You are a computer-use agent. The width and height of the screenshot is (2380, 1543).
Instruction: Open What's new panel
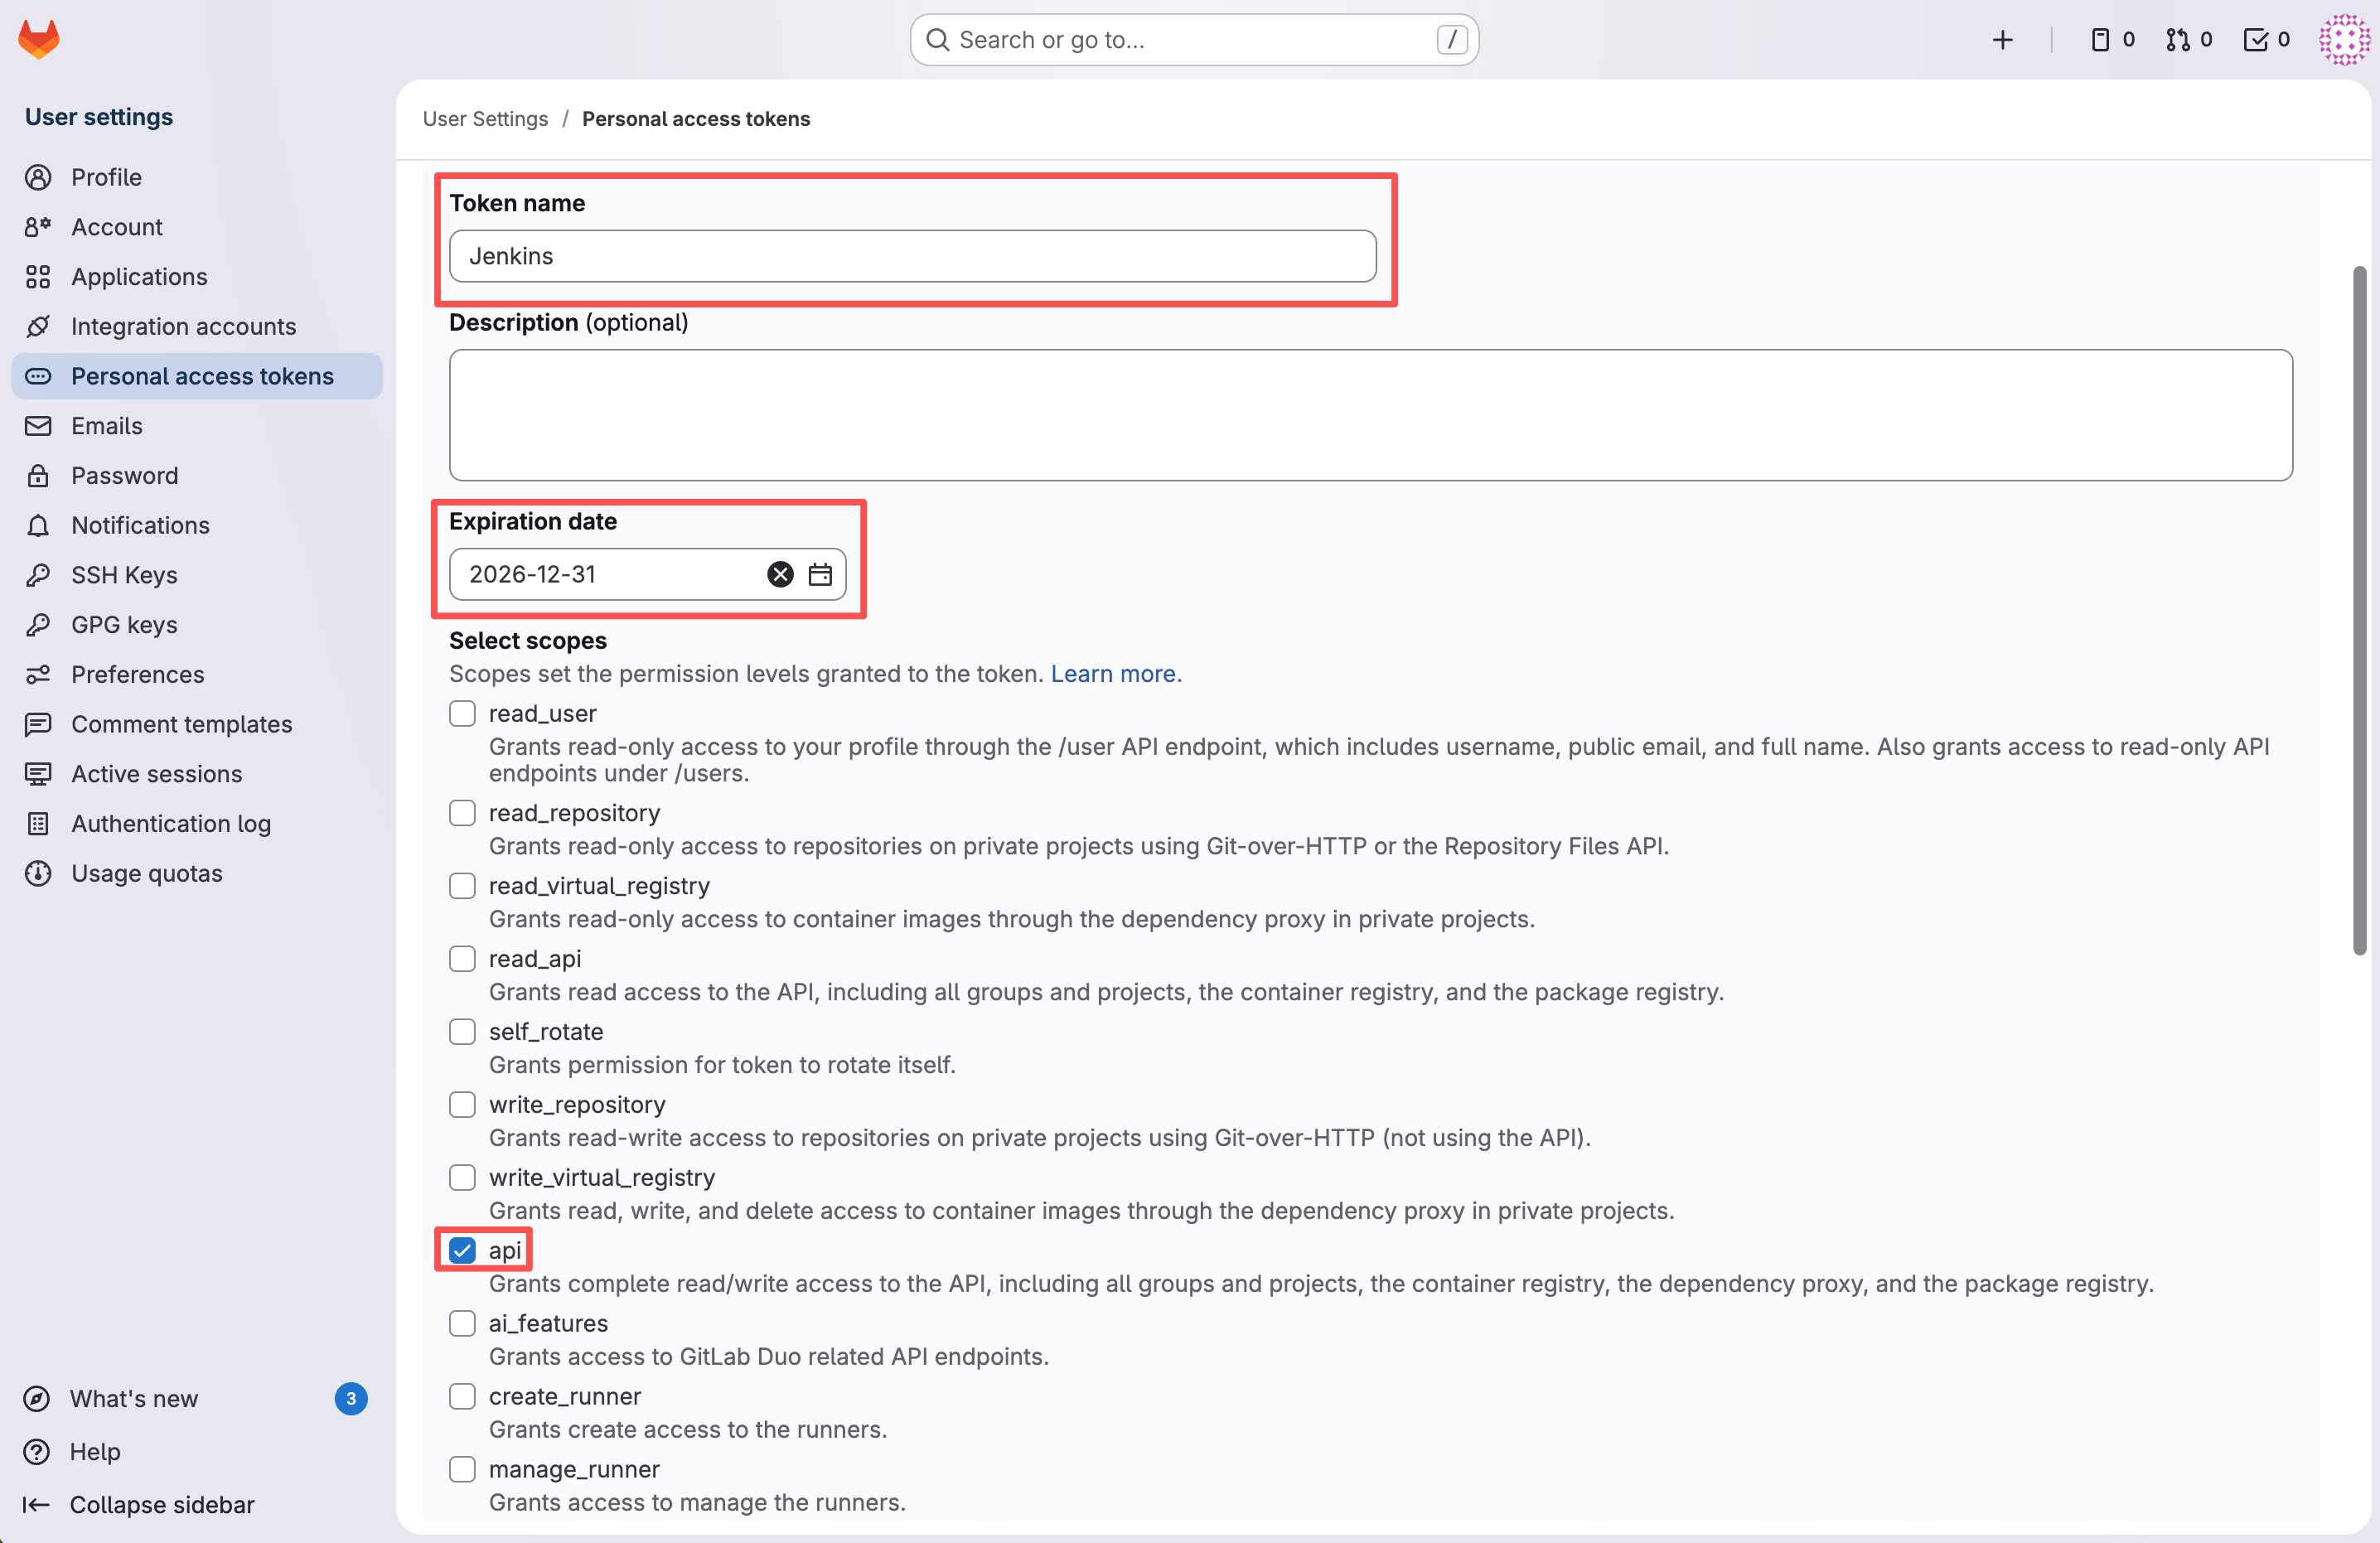(134, 1398)
